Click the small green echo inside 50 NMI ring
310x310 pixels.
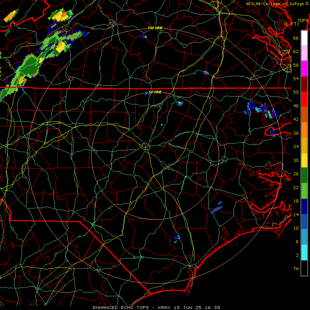[180, 103]
